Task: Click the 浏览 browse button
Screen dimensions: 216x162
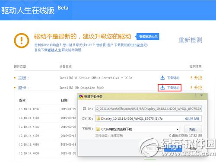Action: pos(193,129)
